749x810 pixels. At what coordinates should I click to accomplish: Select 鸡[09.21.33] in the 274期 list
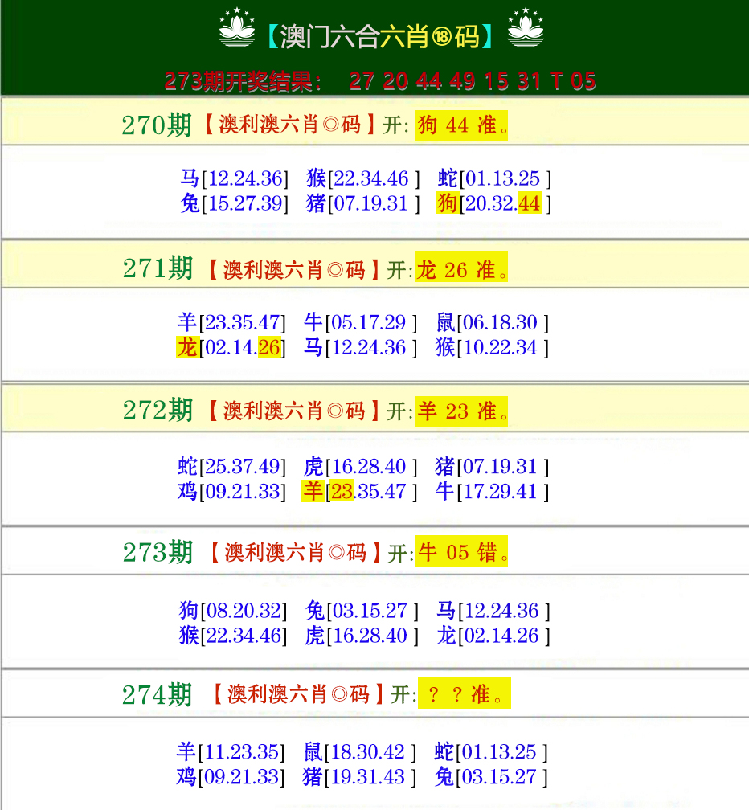231,777
